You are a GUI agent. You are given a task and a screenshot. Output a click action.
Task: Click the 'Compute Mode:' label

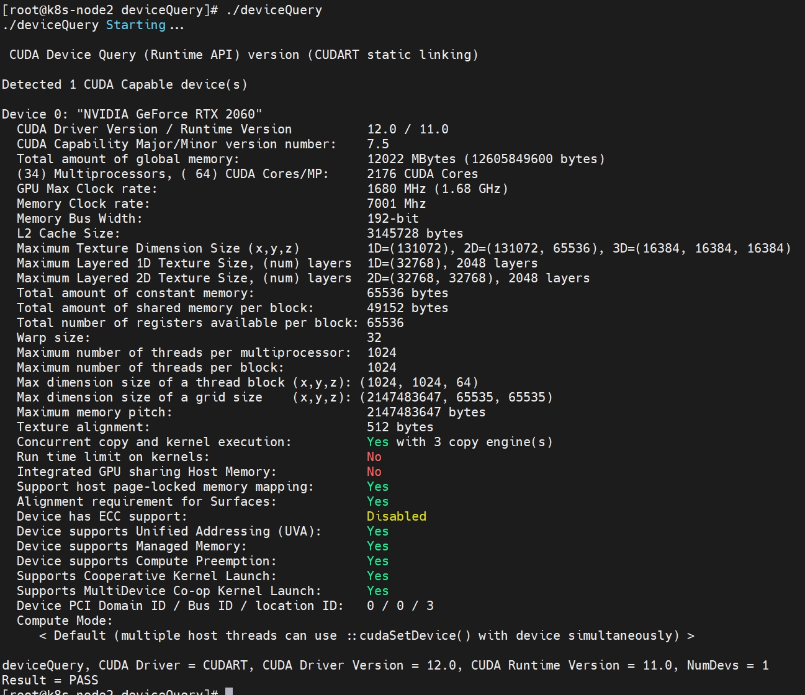(65, 621)
